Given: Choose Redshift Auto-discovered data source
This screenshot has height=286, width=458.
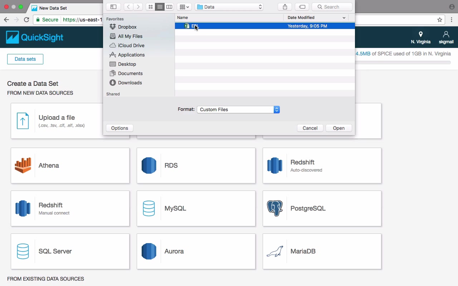Looking at the screenshot, I should tap(322, 166).
